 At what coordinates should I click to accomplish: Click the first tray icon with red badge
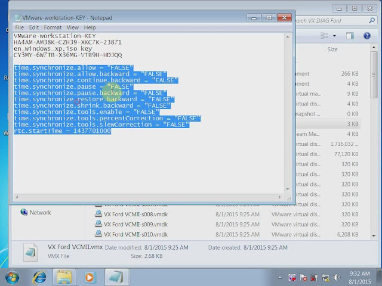(292, 278)
